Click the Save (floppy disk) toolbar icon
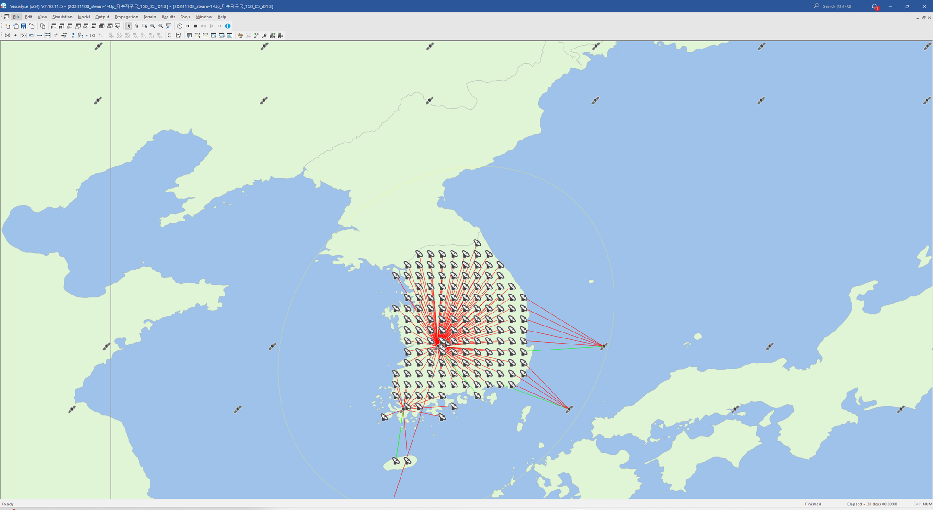This screenshot has height=510, width=933. click(24, 26)
